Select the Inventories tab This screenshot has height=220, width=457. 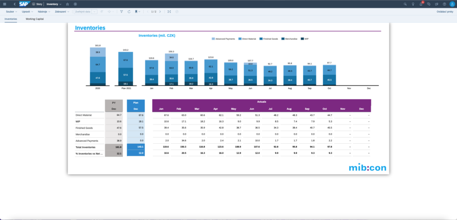(x=11, y=19)
